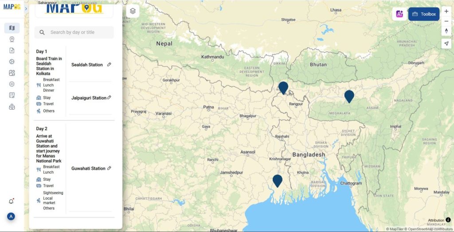Viewport: 454px width, 232px height.
Task: Edit Sealdah Station with pencil icon
Action: click(109, 65)
